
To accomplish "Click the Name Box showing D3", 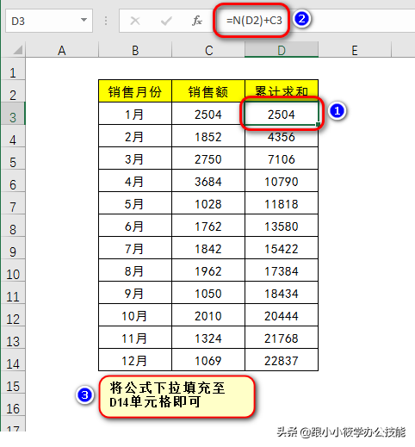I will 49,21.
